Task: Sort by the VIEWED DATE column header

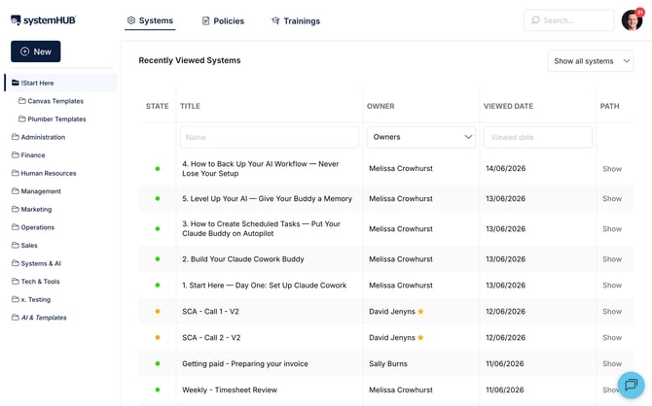Action: [x=508, y=106]
